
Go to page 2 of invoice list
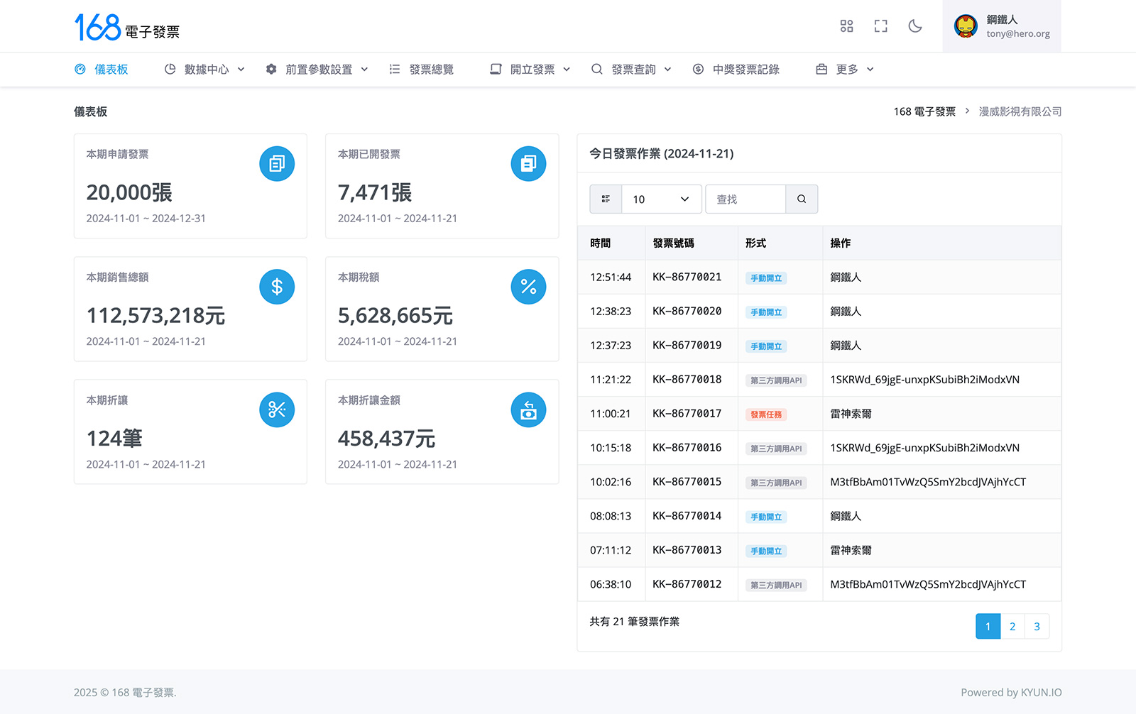pyautogui.click(x=1012, y=627)
